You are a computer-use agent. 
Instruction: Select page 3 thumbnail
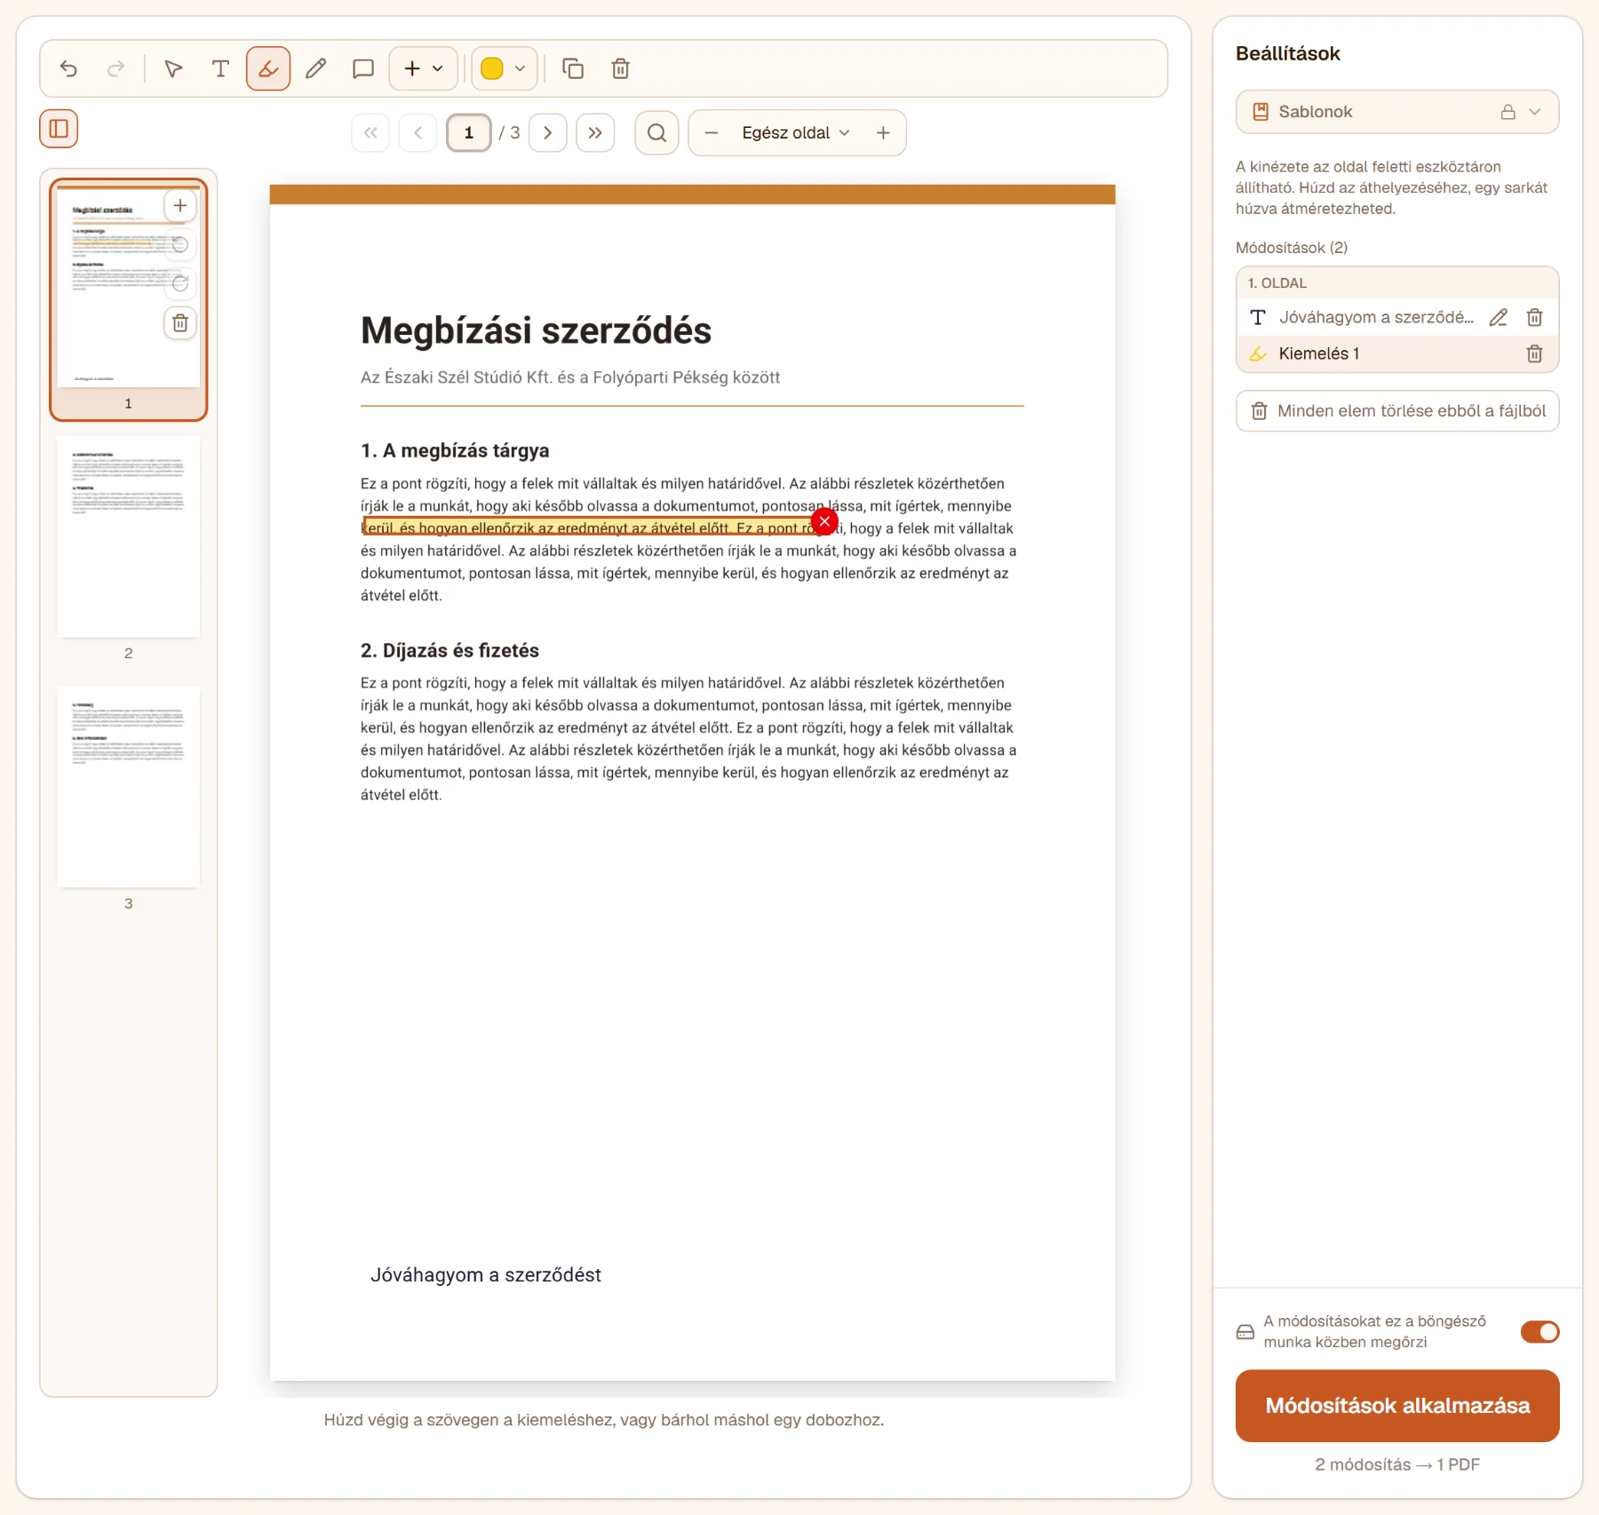pyautogui.click(x=129, y=787)
